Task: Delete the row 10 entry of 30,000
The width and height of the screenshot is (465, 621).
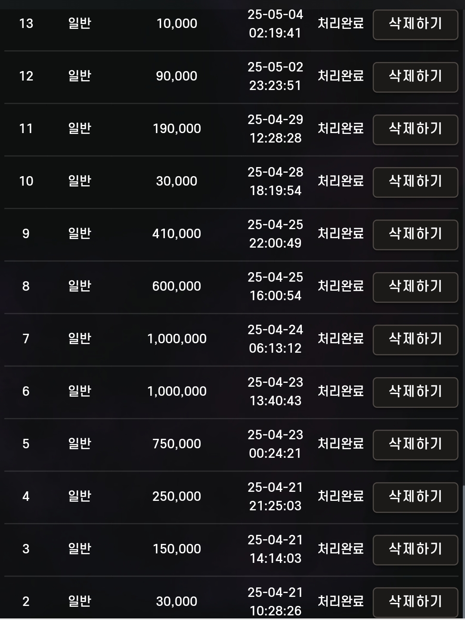Action: (x=415, y=182)
